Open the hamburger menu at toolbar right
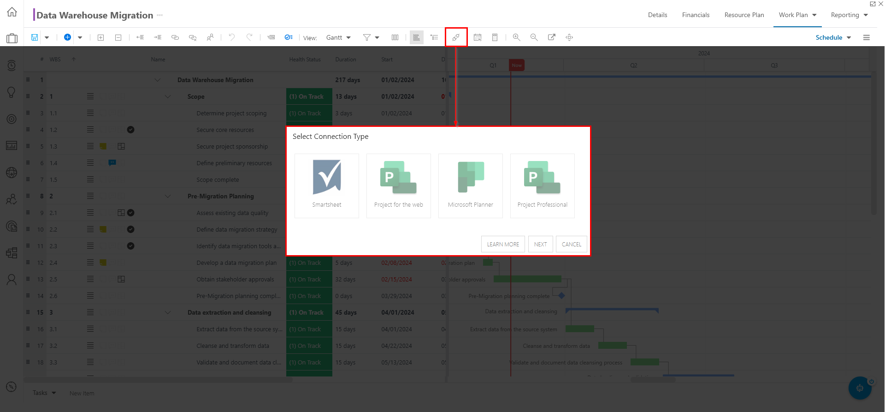 point(867,37)
